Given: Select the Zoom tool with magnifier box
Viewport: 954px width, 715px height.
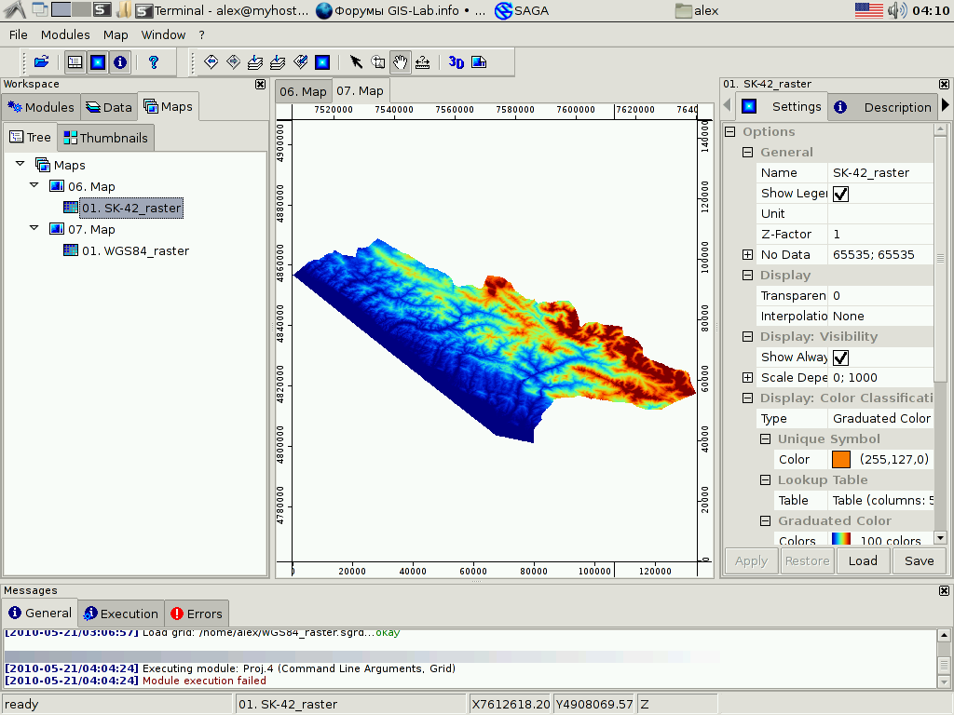Looking at the screenshot, I should [x=378, y=62].
